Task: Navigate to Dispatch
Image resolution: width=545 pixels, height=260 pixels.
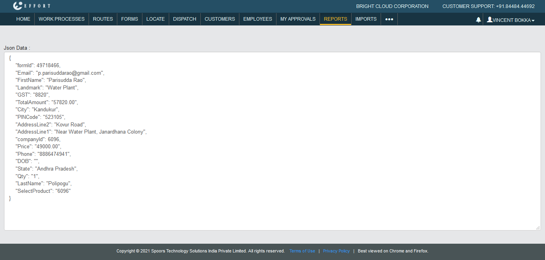Action: (185, 19)
